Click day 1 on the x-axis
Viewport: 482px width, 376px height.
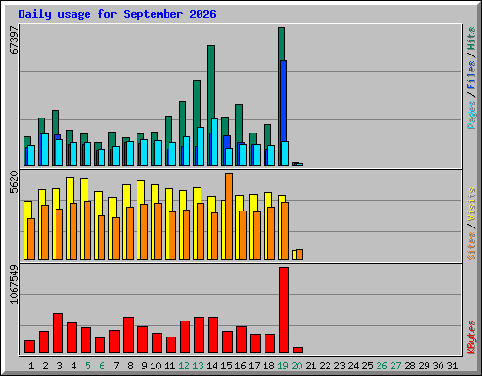[x=31, y=366]
